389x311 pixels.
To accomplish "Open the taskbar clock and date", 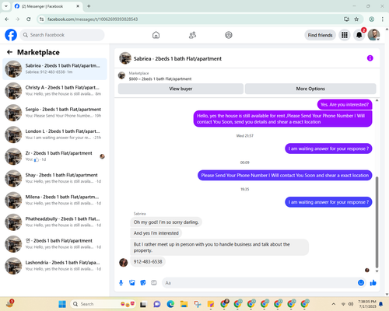I will (x=367, y=304).
